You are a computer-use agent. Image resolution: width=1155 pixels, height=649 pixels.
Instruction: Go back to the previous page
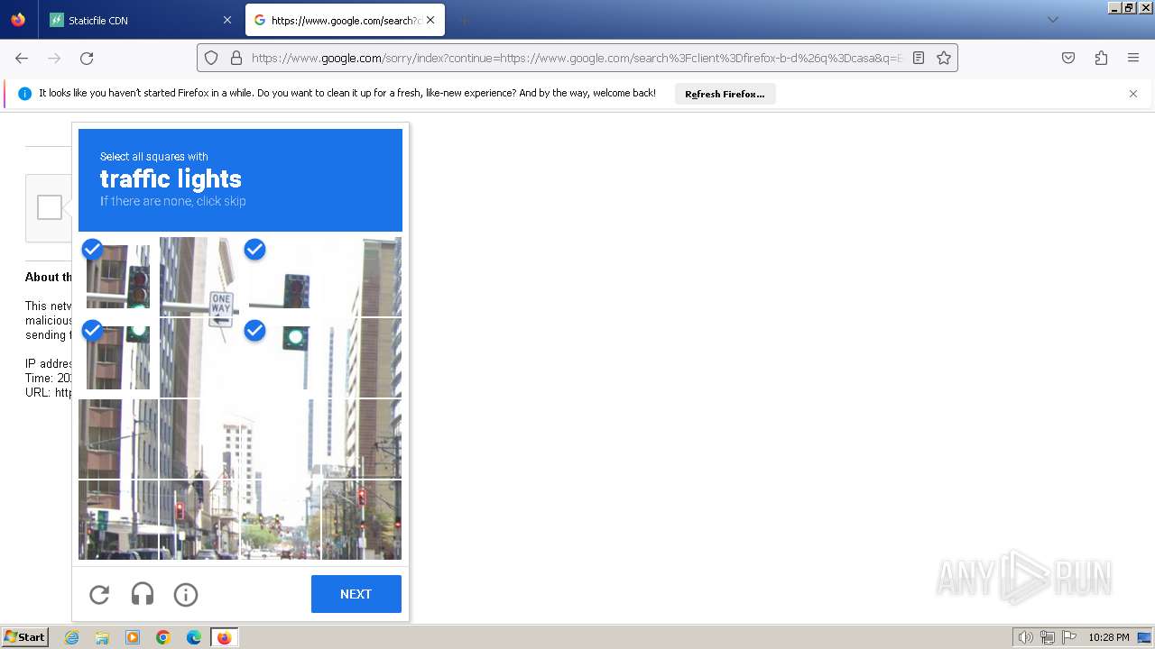[22, 58]
